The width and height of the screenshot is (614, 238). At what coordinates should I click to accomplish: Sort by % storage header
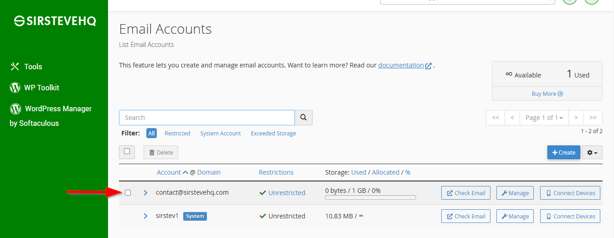(x=408, y=172)
